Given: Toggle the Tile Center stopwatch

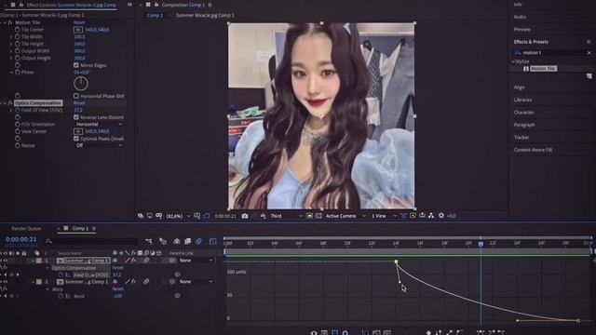Looking at the screenshot, I should tap(18, 29).
